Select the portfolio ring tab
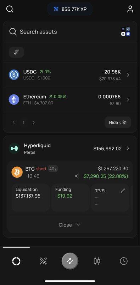This screenshot has height=285, width=140. click(16, 261)
